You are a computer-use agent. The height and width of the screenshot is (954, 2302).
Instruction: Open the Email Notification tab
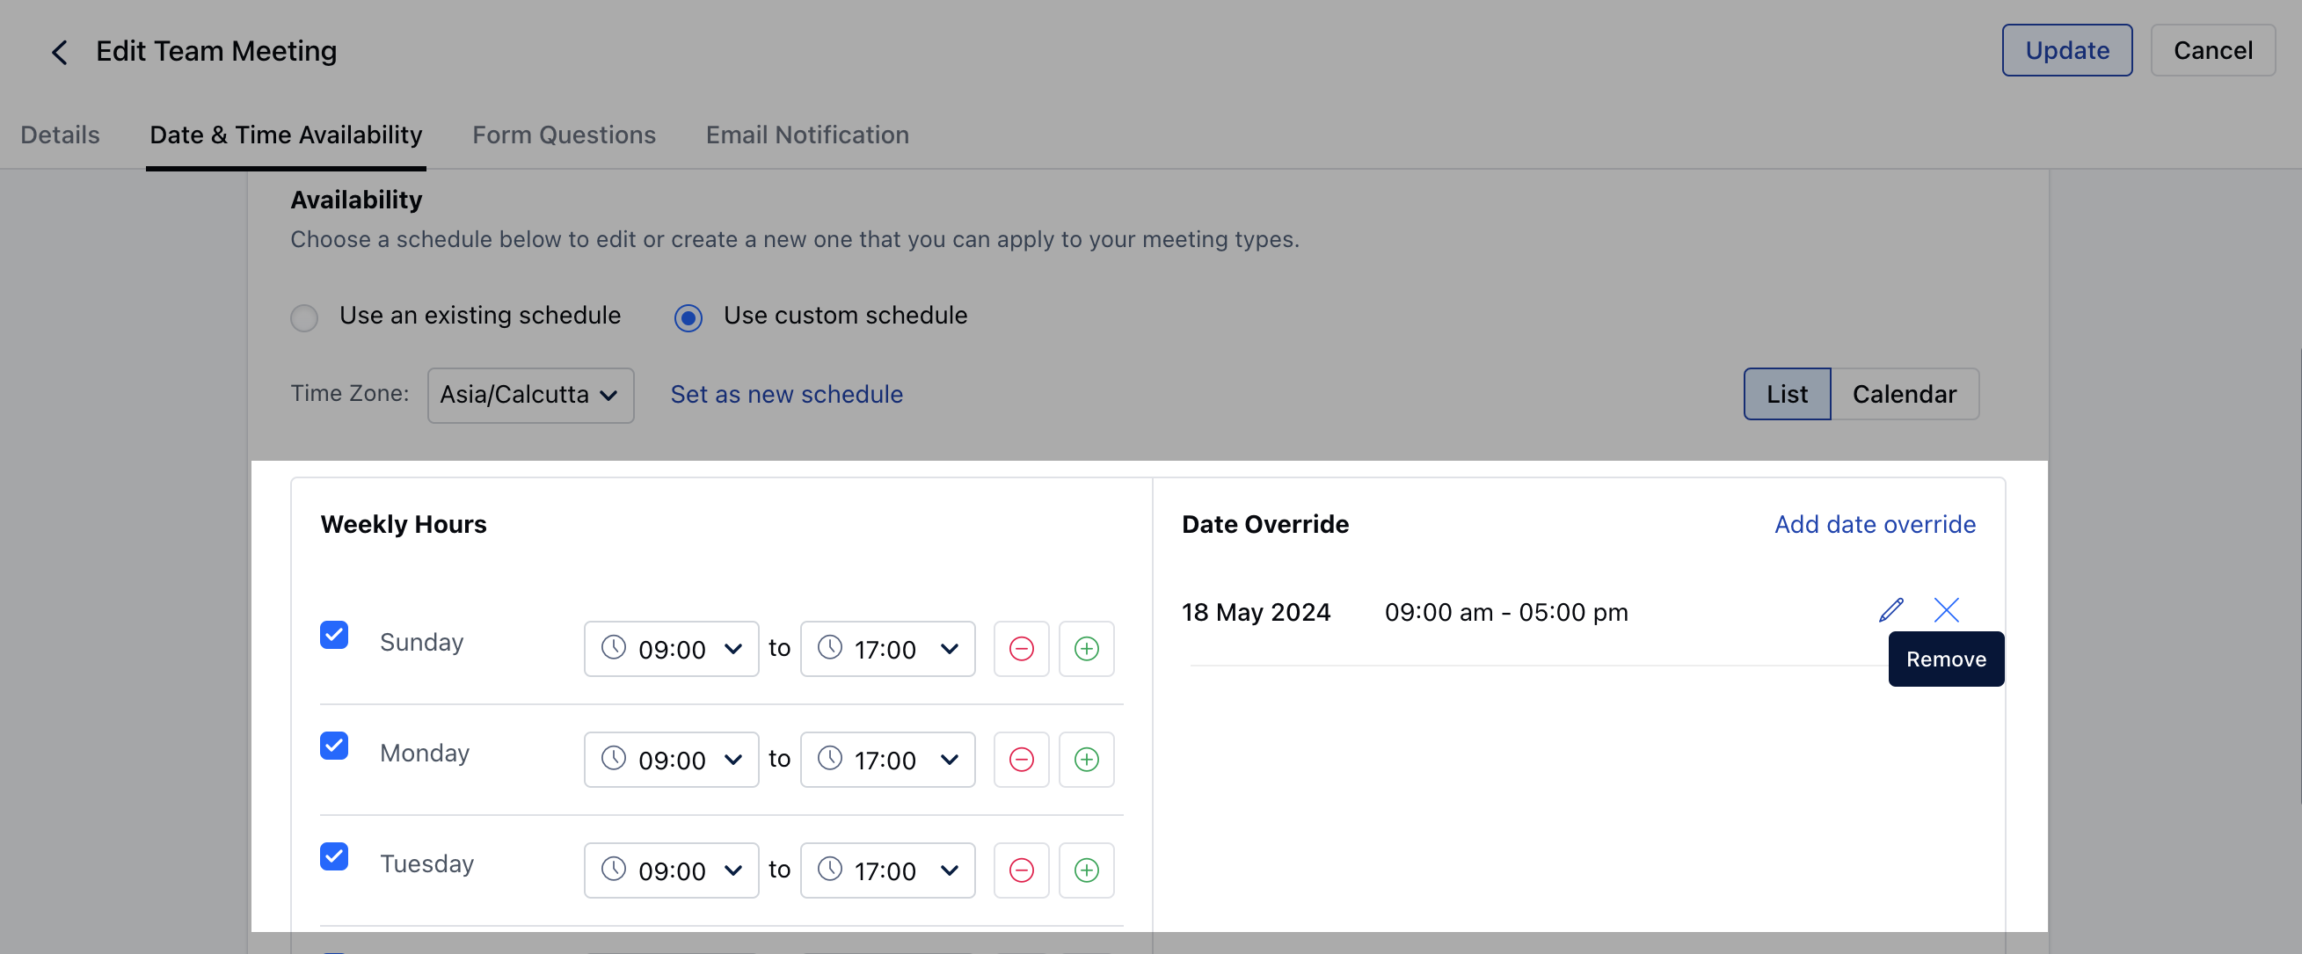tap(807, 135)
